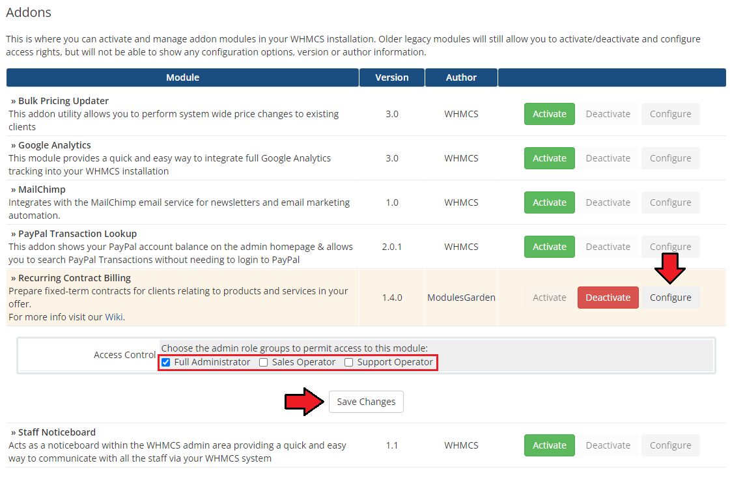The width and height of the screenshot is (730, 487).
Task: Click Deactivate button in Google Analytics row
Action: (608, 158)
